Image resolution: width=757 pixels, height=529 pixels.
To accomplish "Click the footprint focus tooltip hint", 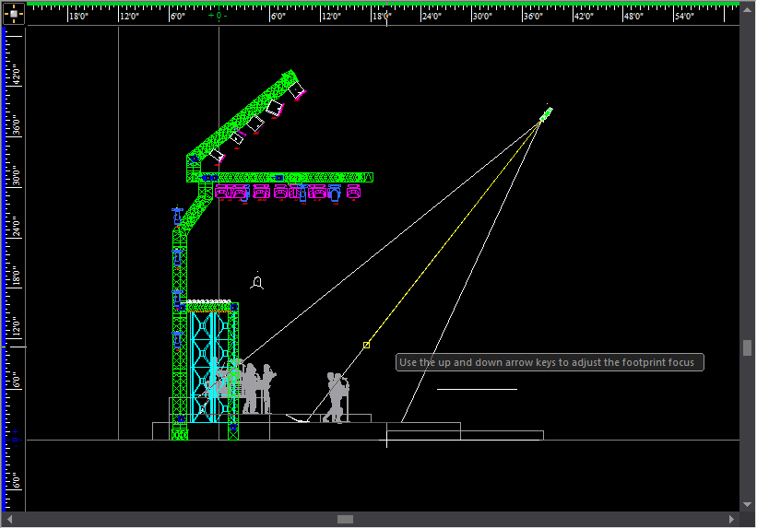I will coord(550,362).
